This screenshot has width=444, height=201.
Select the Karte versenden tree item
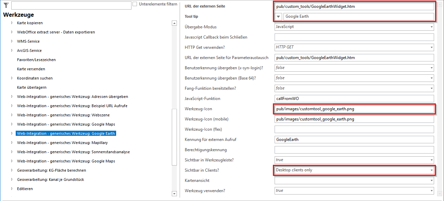coord(32,69)
